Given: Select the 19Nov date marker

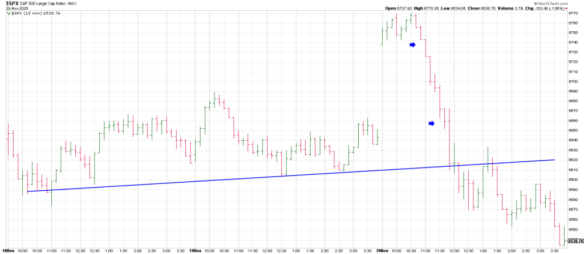Looking at the screenshot, I should click(196, 249).
